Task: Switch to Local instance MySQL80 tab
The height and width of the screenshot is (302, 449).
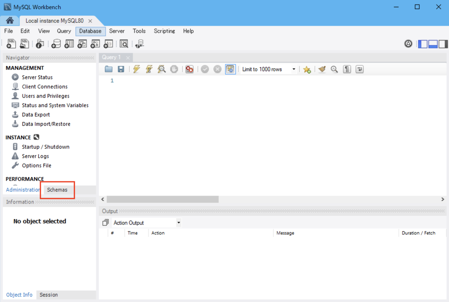Action: pyautogui.click(x=54, y=21)
